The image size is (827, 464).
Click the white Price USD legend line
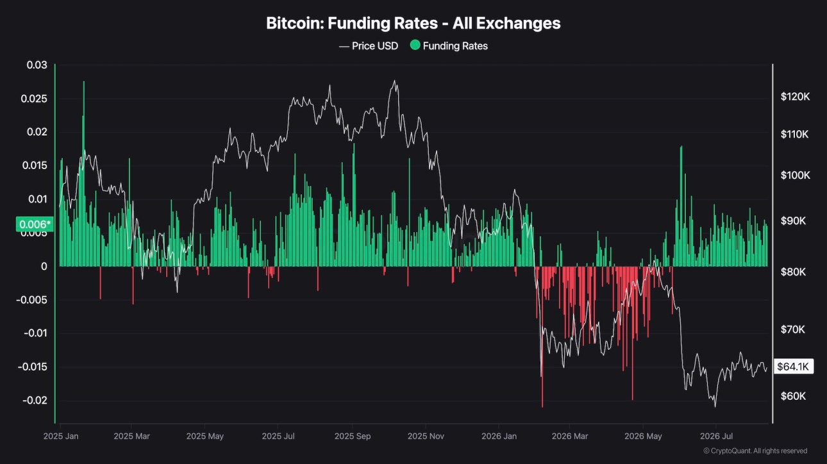point(344,46)
